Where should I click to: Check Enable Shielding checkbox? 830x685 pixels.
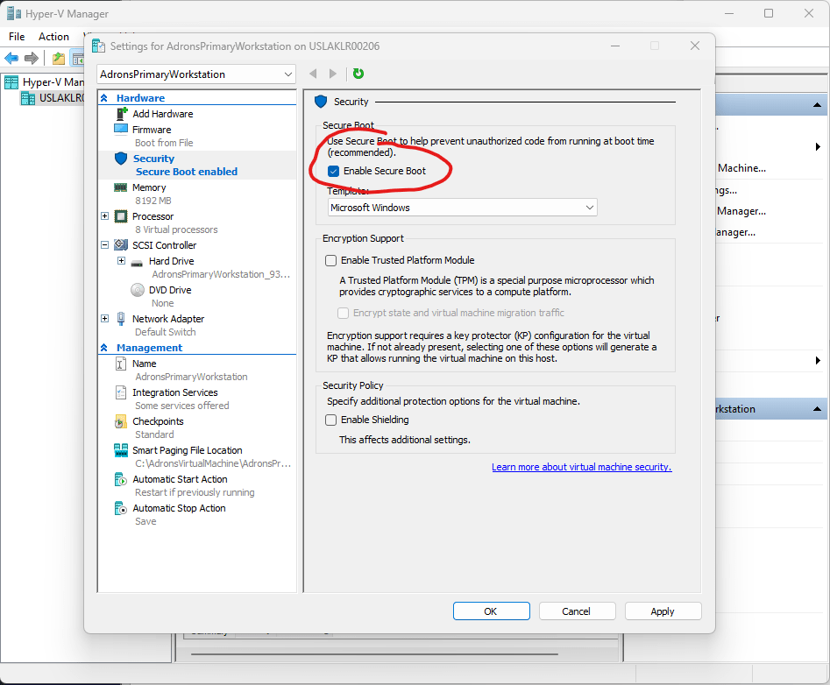pyautogui.click(x=330, y=420)
